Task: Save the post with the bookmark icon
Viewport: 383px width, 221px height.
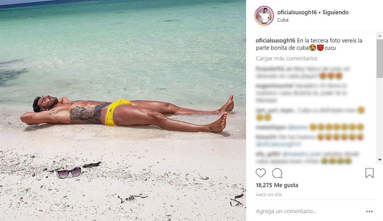Action: pos(369,173)
